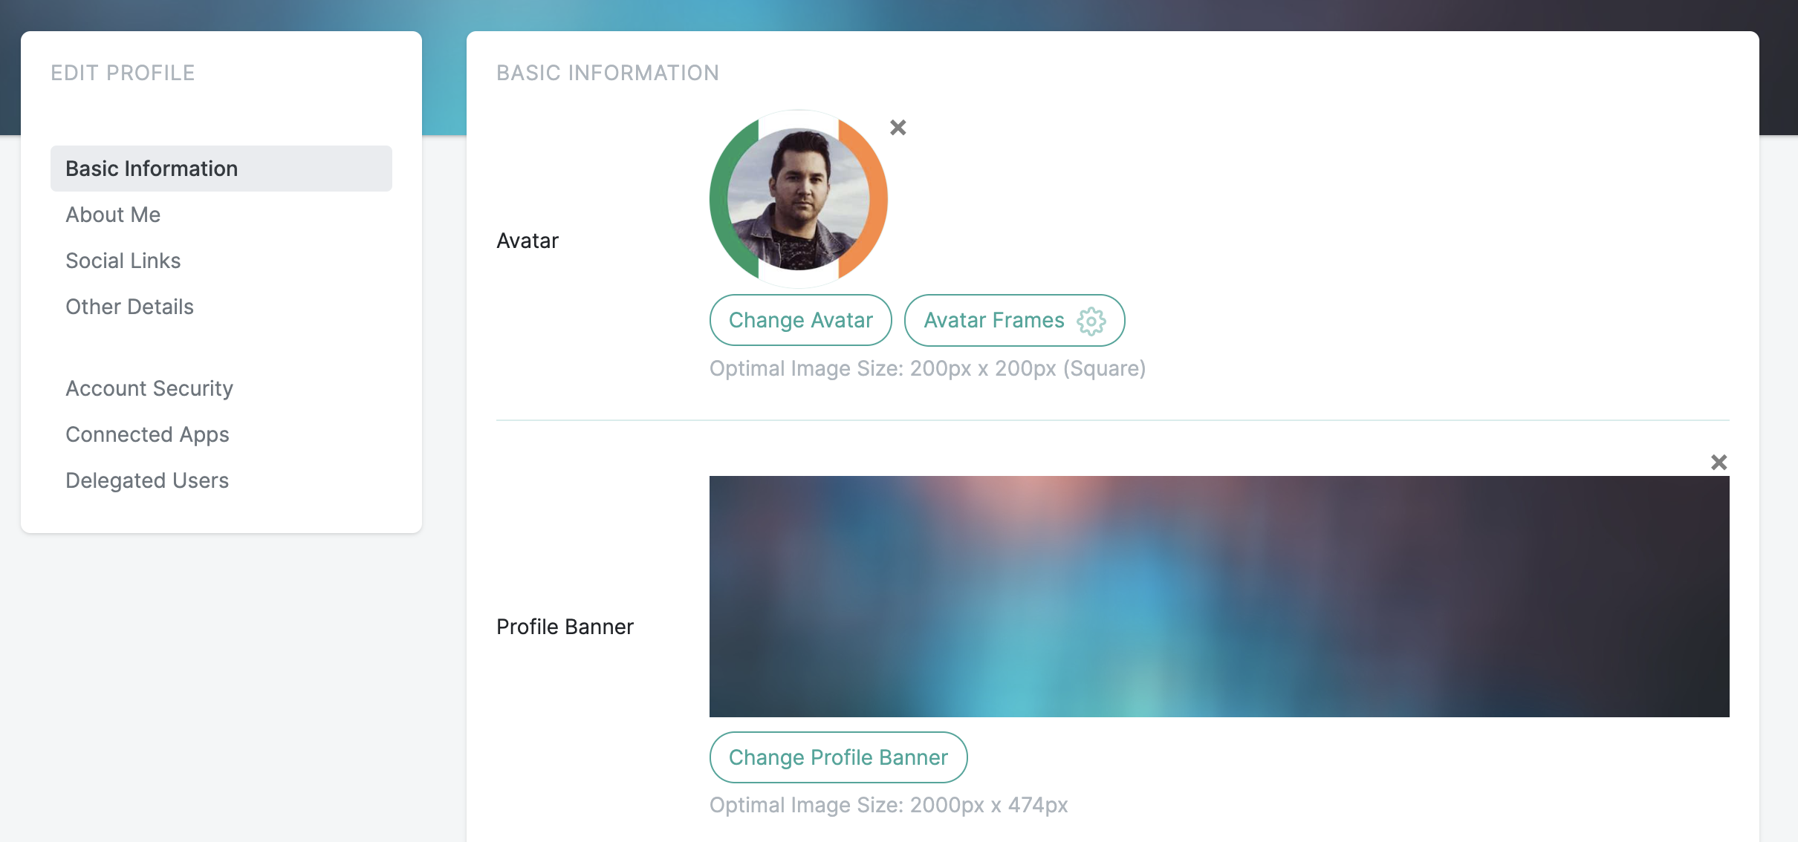Open Account Security settings

click(x=149, y=388)
